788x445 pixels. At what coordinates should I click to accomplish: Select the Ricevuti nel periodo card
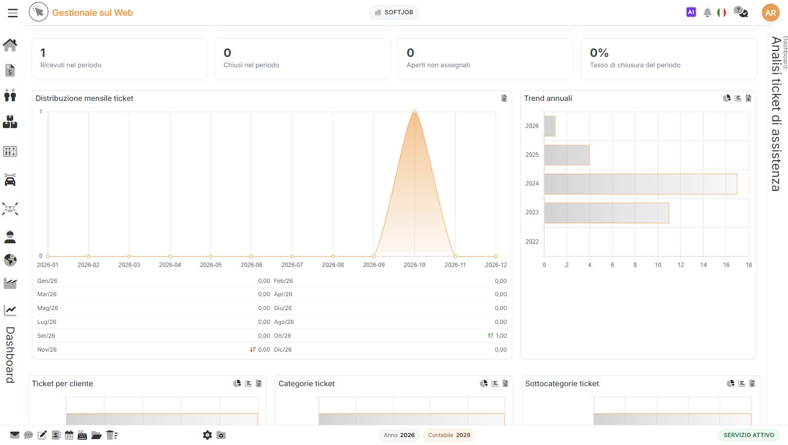119,58
